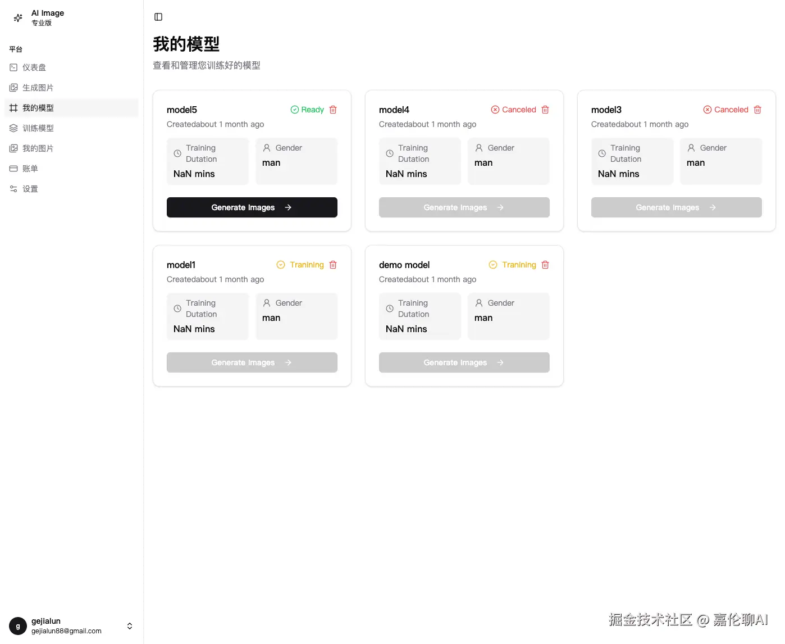Collapse the sidebar with the panel toggle icon
This screenshot has height=644, width=785.
158,17
